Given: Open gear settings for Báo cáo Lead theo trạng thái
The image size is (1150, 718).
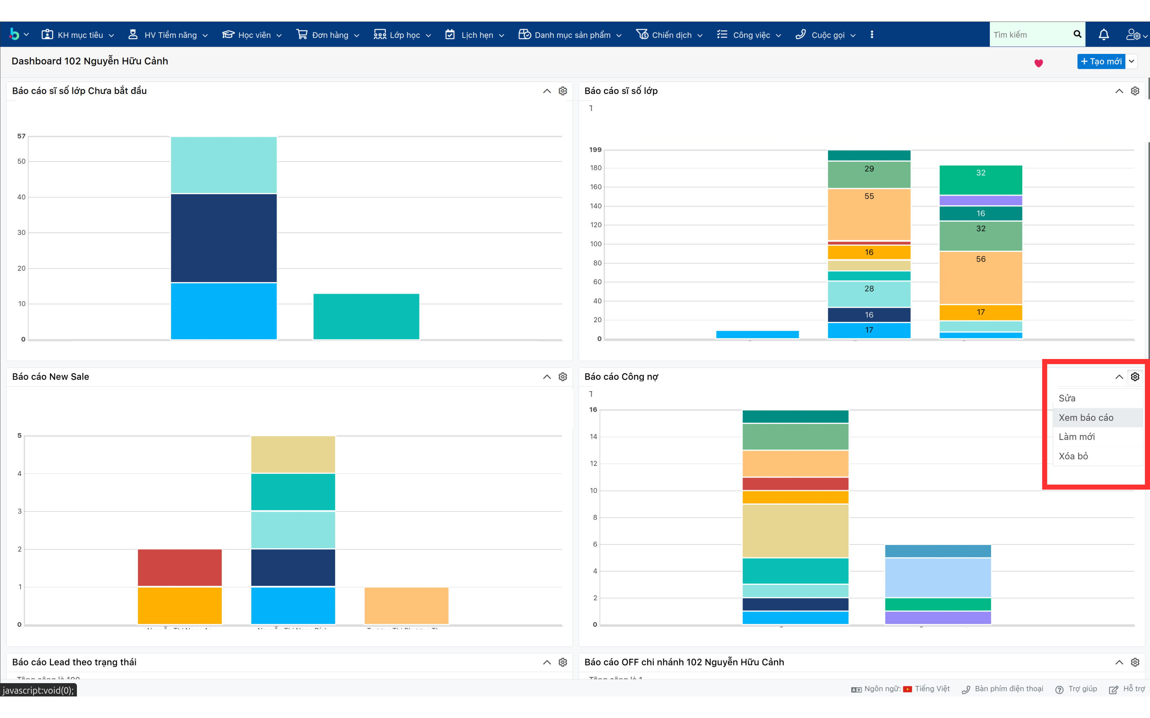Looking at the screenshot, I should click(563, 662).
